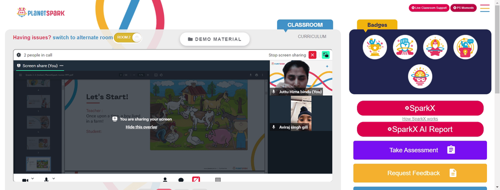Select the brain with glasses badge icon
The image size is (500, 190).
coord(420,76)
